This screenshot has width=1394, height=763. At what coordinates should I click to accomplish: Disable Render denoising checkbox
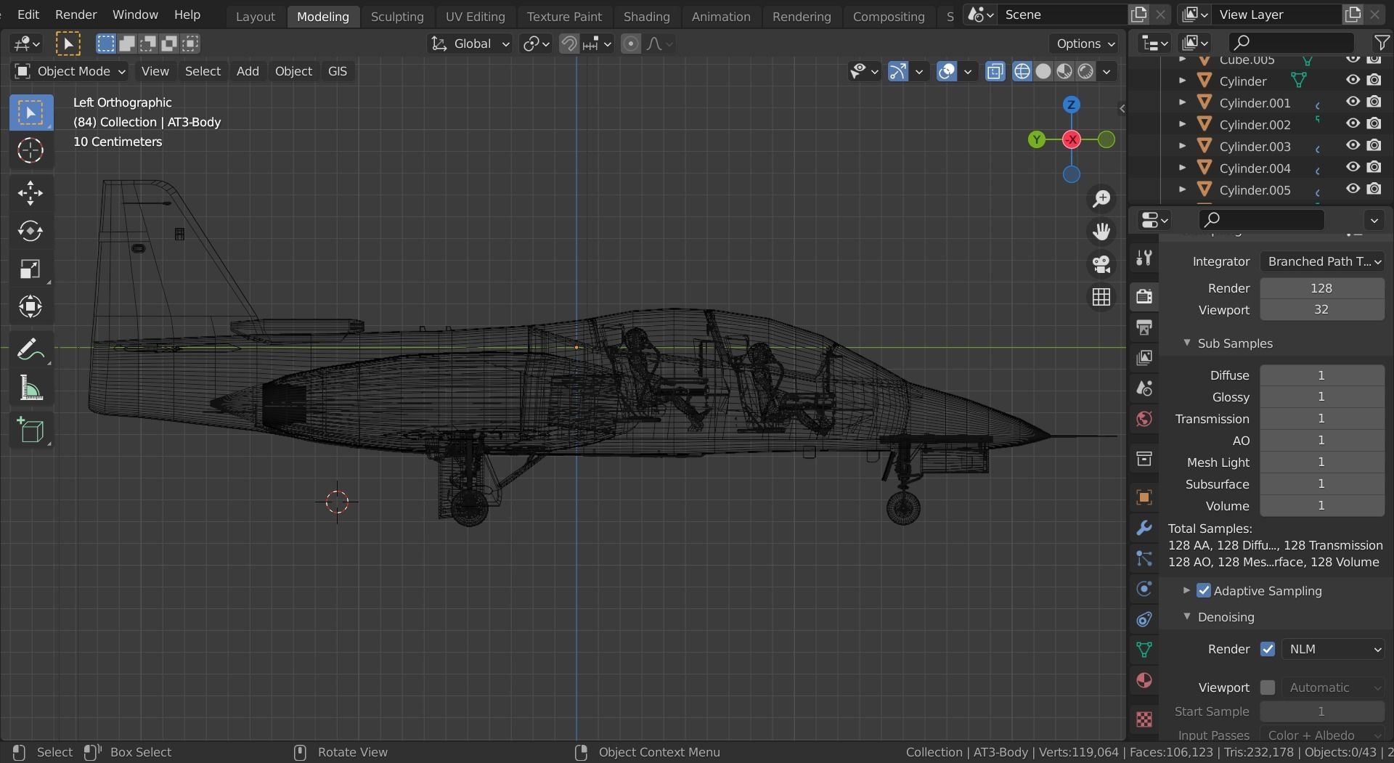tap(1268, 649)
